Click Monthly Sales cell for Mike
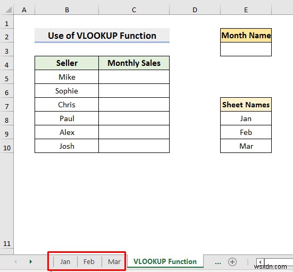Image resolution: width=293 pixels, height=272 pixels. 134,77
